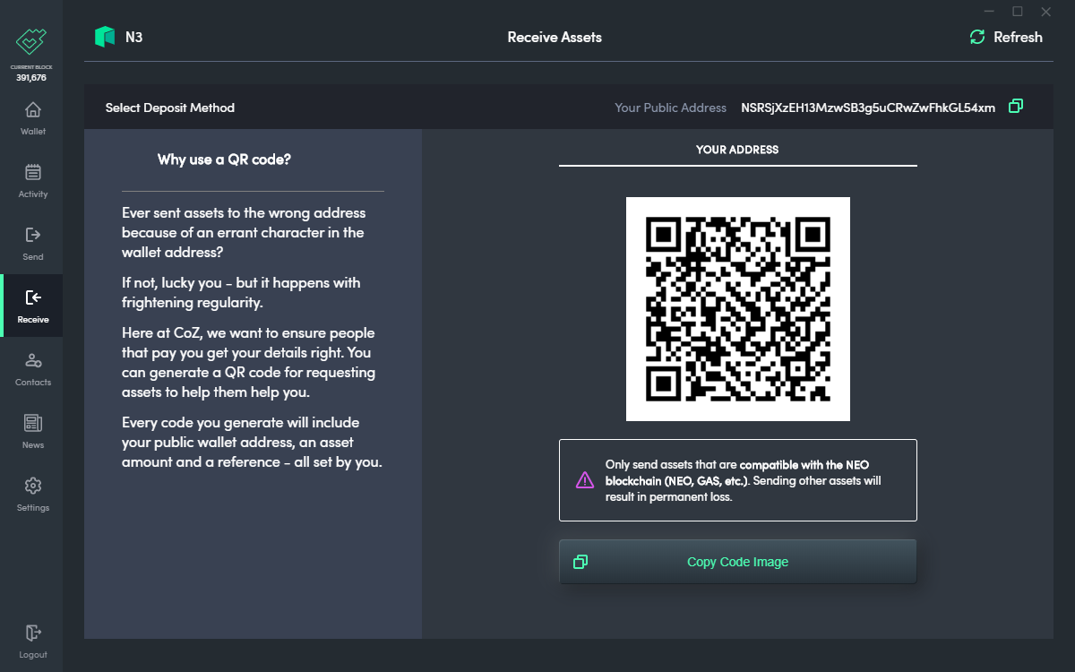The width and height of the screenshot is (1075, 672).
Task: Open the Select Deposit Method section
Action: (x=169, y=108)
